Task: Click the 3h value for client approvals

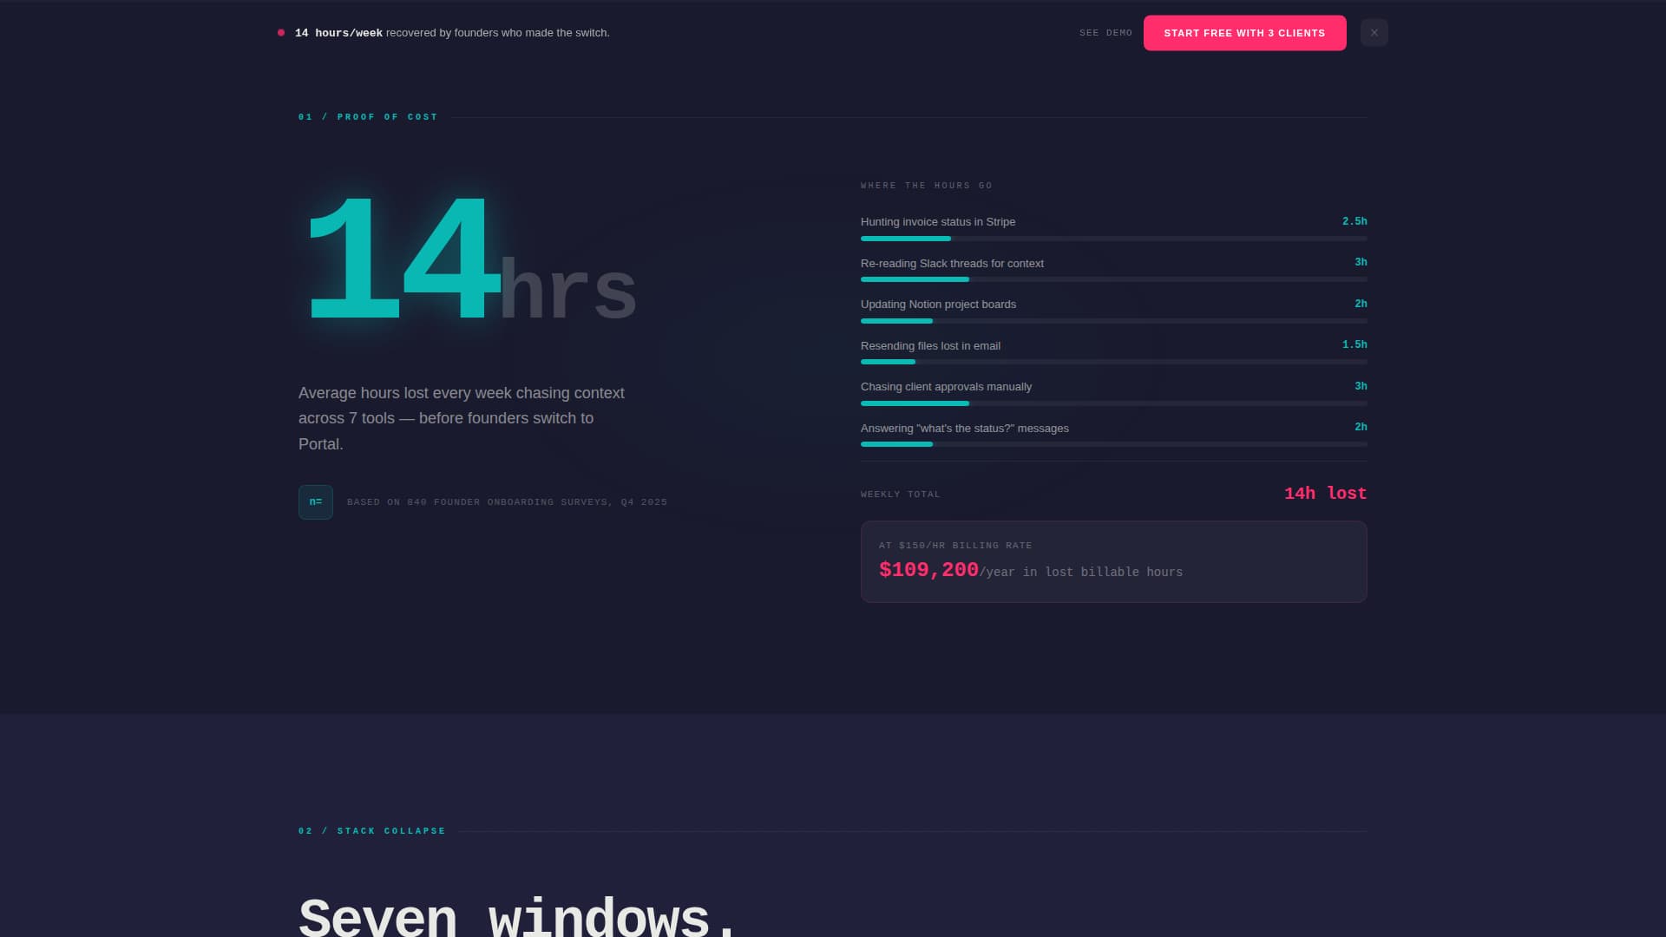Action: click(1361, 386)
